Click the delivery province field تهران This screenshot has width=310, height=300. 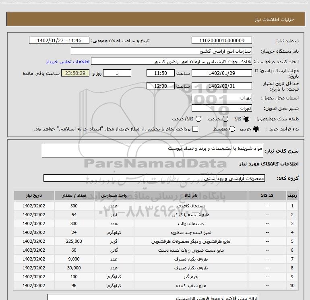(x=221, y=98)
